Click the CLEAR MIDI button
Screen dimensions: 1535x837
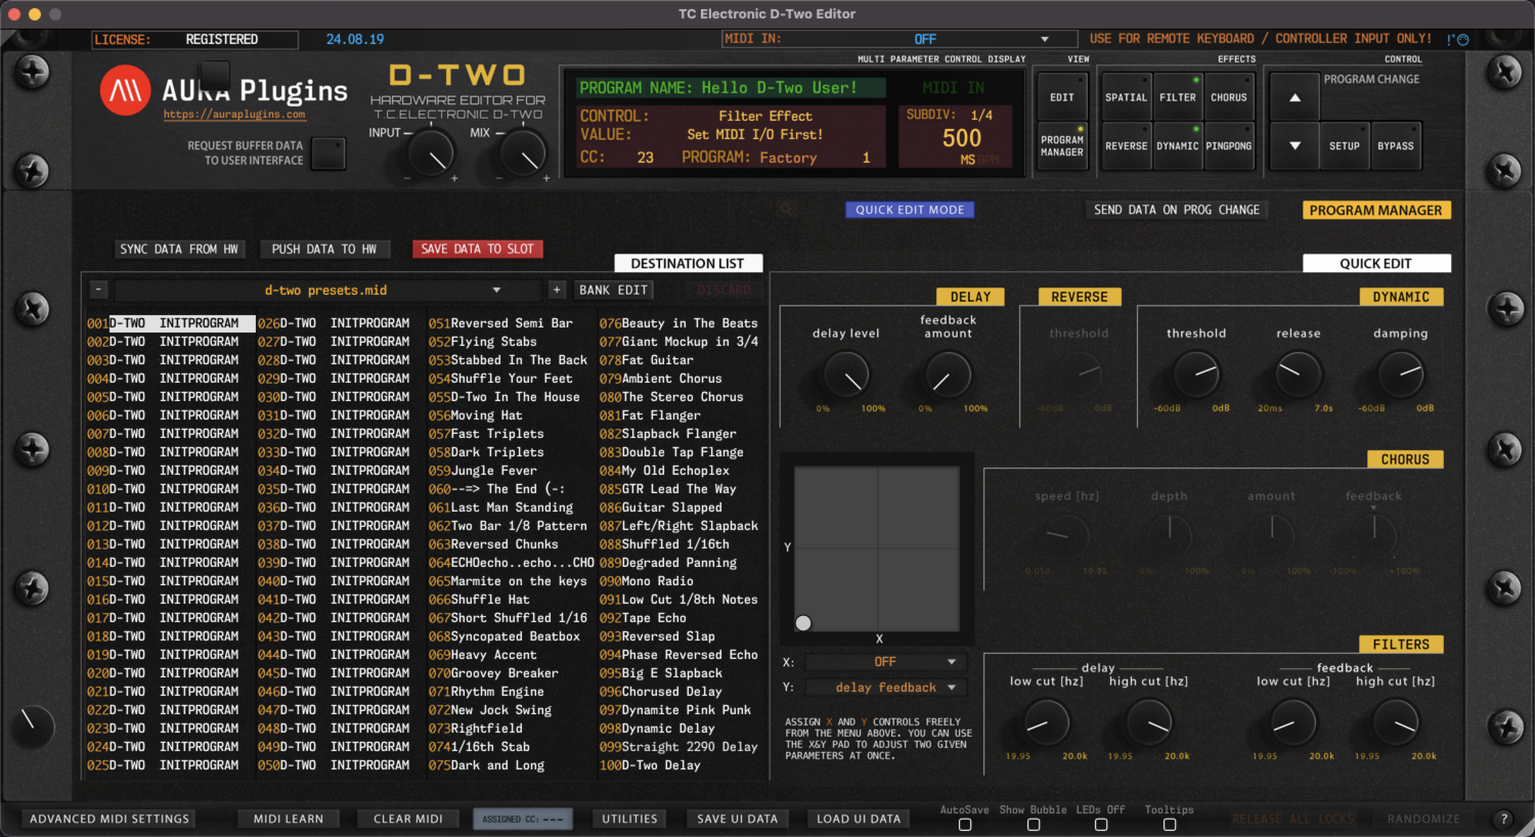(x=408, y=819)
